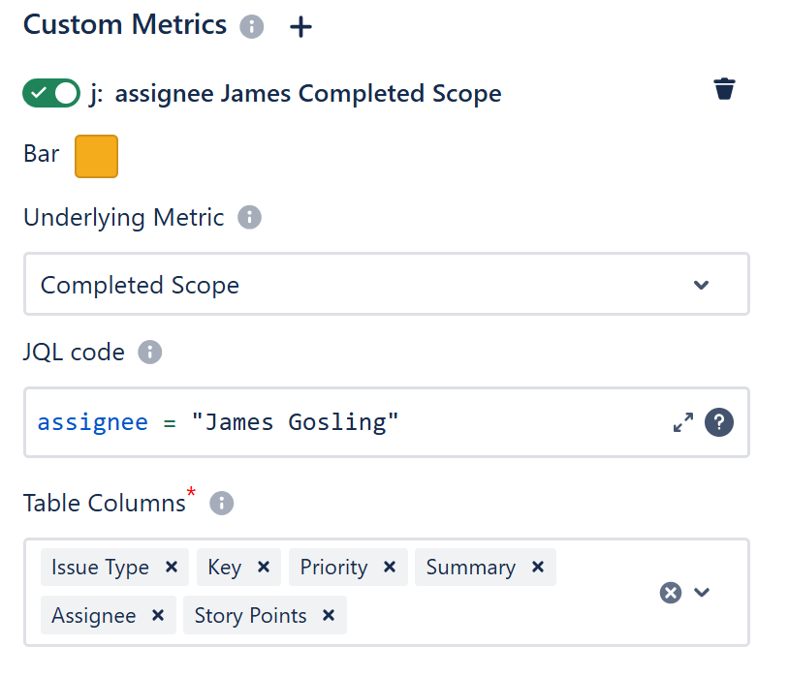Delete the James Completed Scope metric
The width and height of the screenshot is (789, 677).
pyautogui.click(x=724, y=90)
